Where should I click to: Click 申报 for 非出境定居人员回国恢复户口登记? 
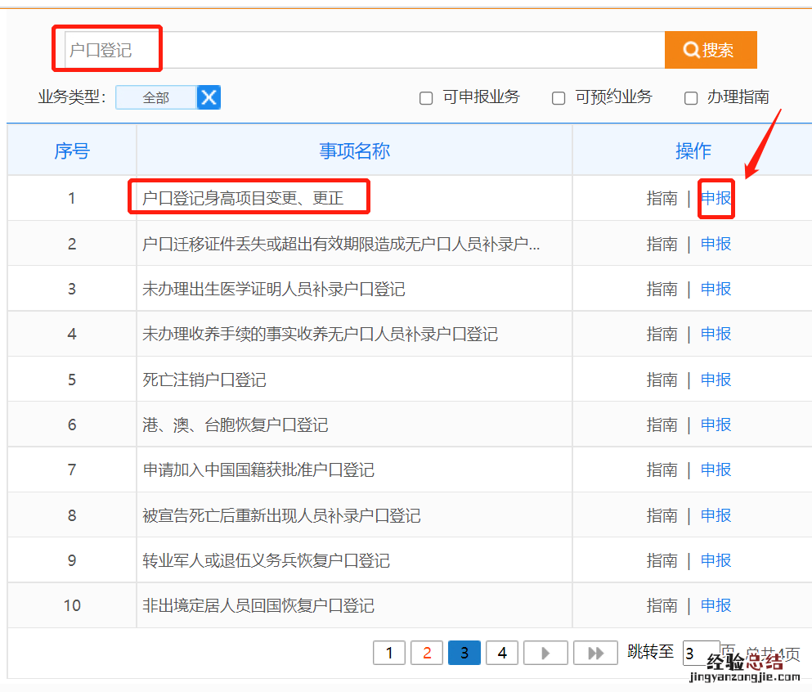(x=716, y=605)
